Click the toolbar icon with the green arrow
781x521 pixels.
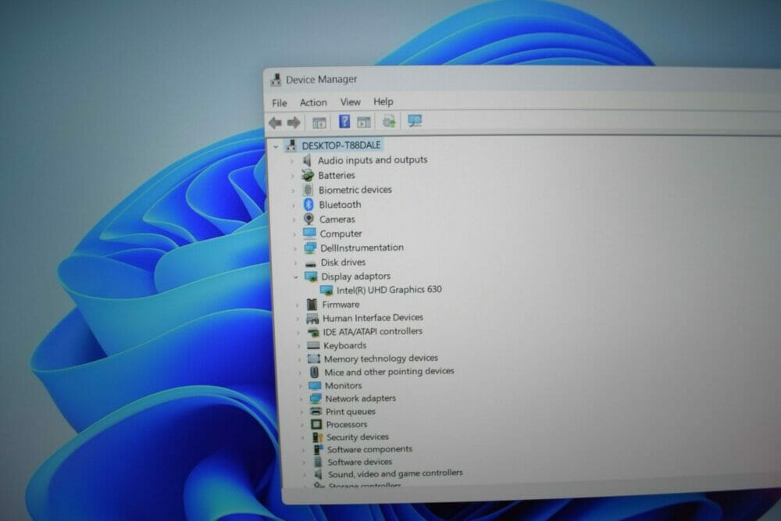coord(389,122)
